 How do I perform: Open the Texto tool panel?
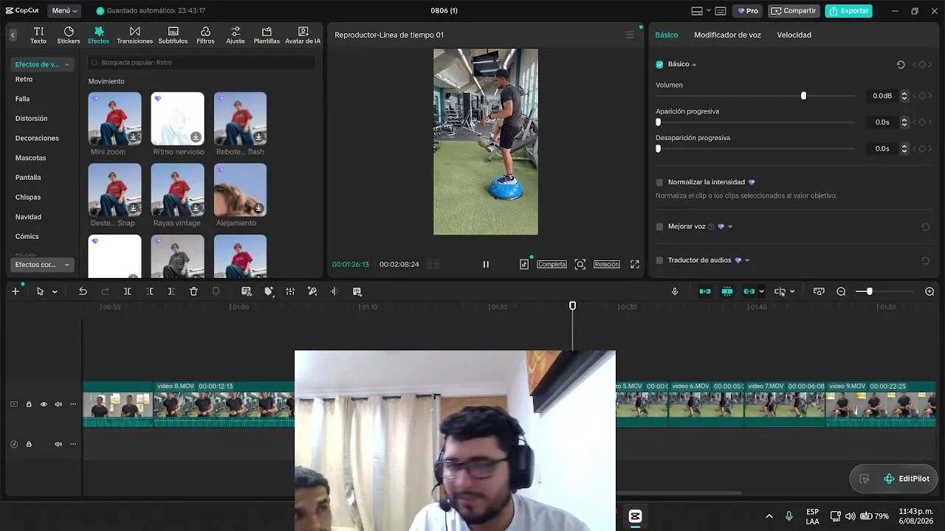click(x=38, y=35)
